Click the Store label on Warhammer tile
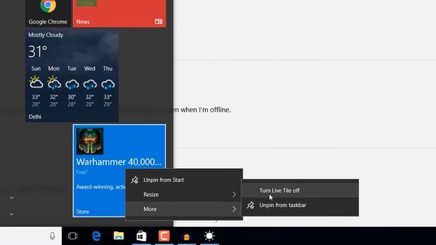This screenshot has height=245, width=436. [x=82, y=212]
